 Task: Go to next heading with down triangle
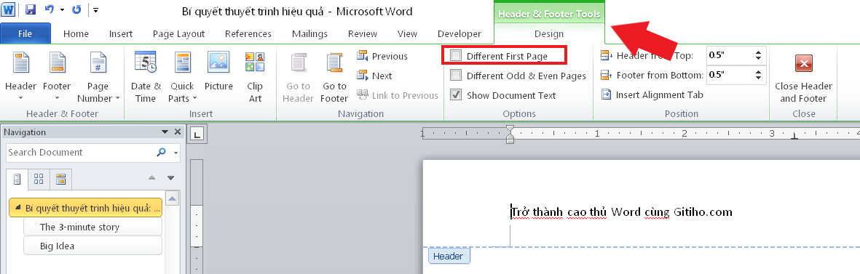click(170, 178)
